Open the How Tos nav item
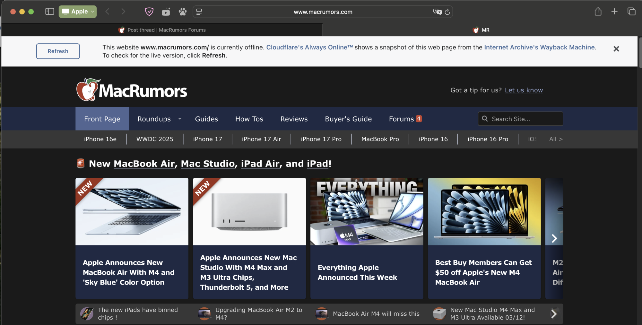 (249, 119)
